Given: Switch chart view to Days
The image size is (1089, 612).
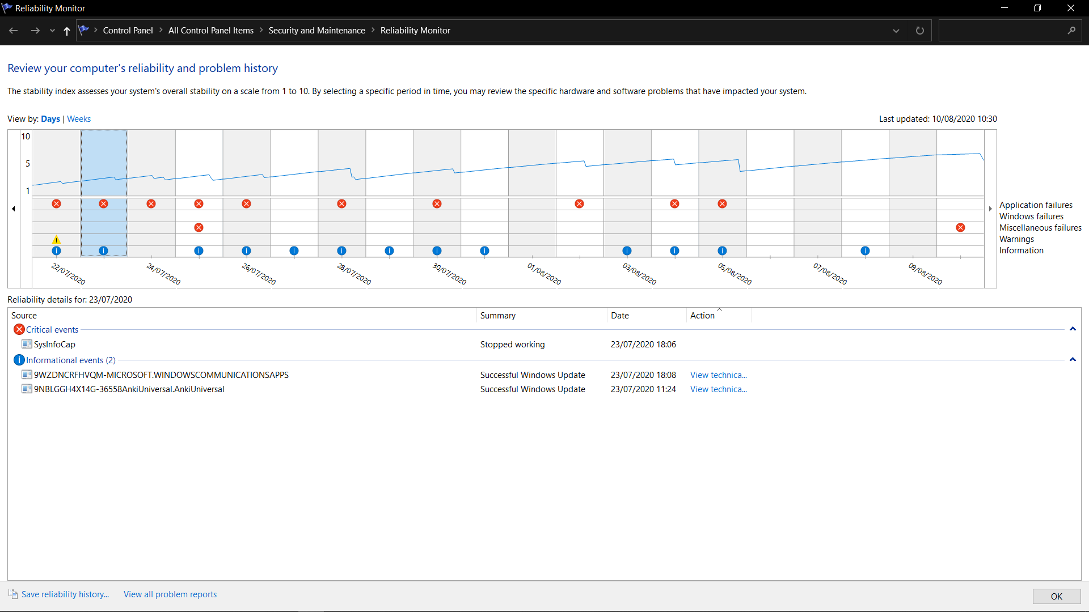Looking at the screenshot, I should 50,119.
